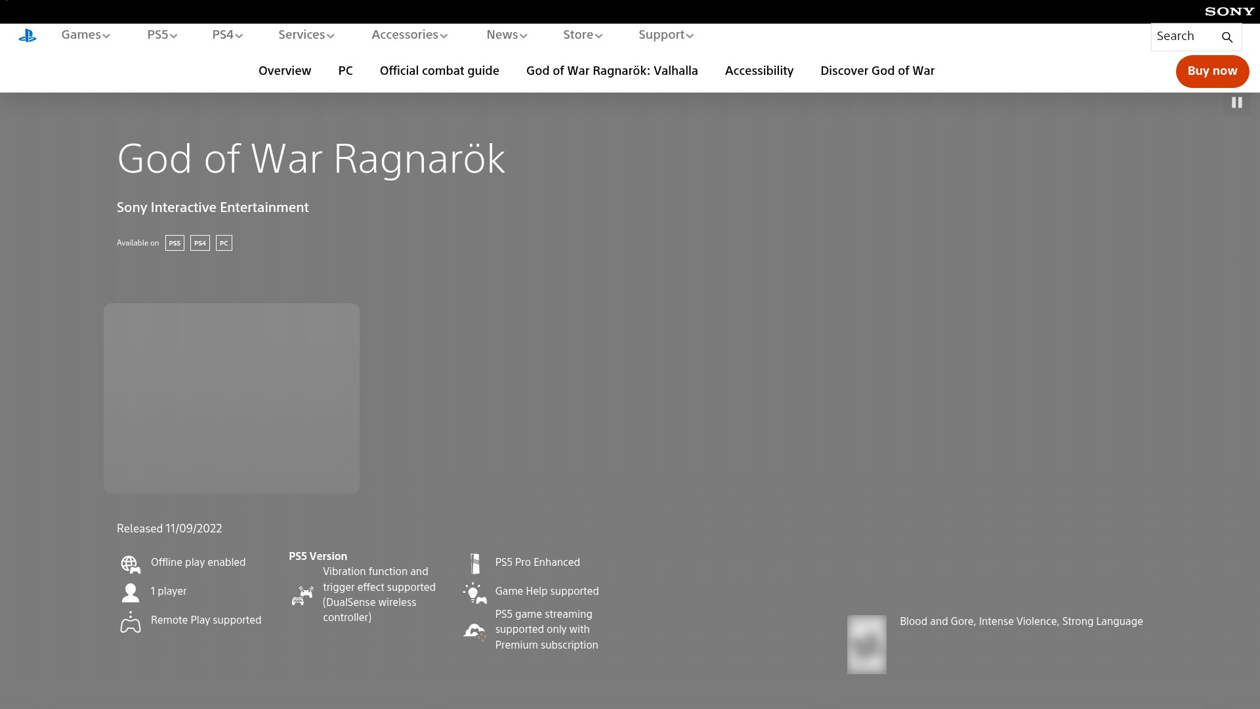Click the PlayStation logo icon
This screenshot has height=709, width=1260.
click(27, 36)
